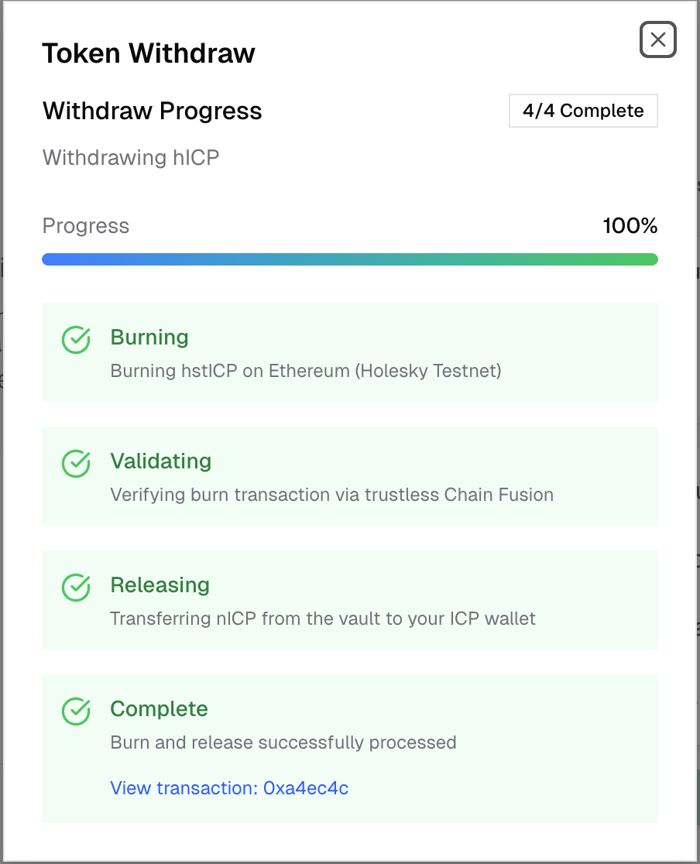700x864 pixels.
Task: Click the Complete step checkmark icon
Action: coord(76,711)
